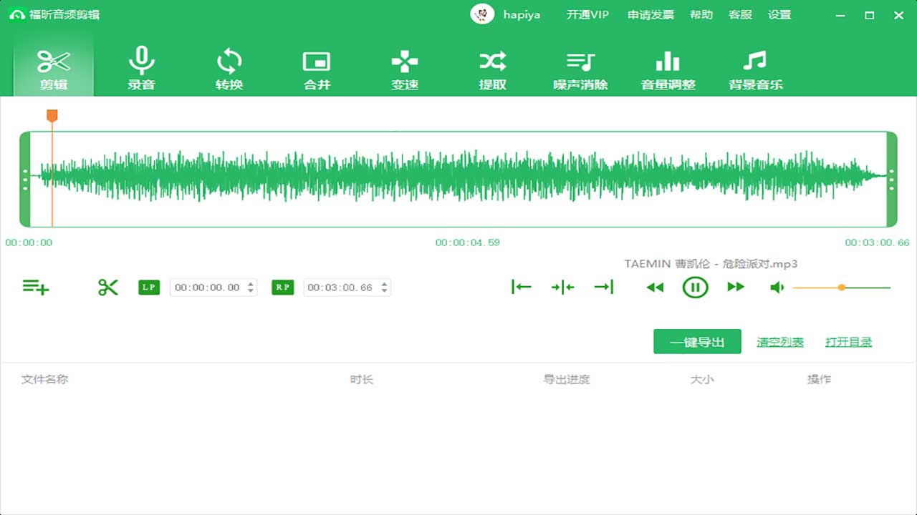
Task: Switch to the 转换 conversion tool
Action: click(x=229, y=68)
